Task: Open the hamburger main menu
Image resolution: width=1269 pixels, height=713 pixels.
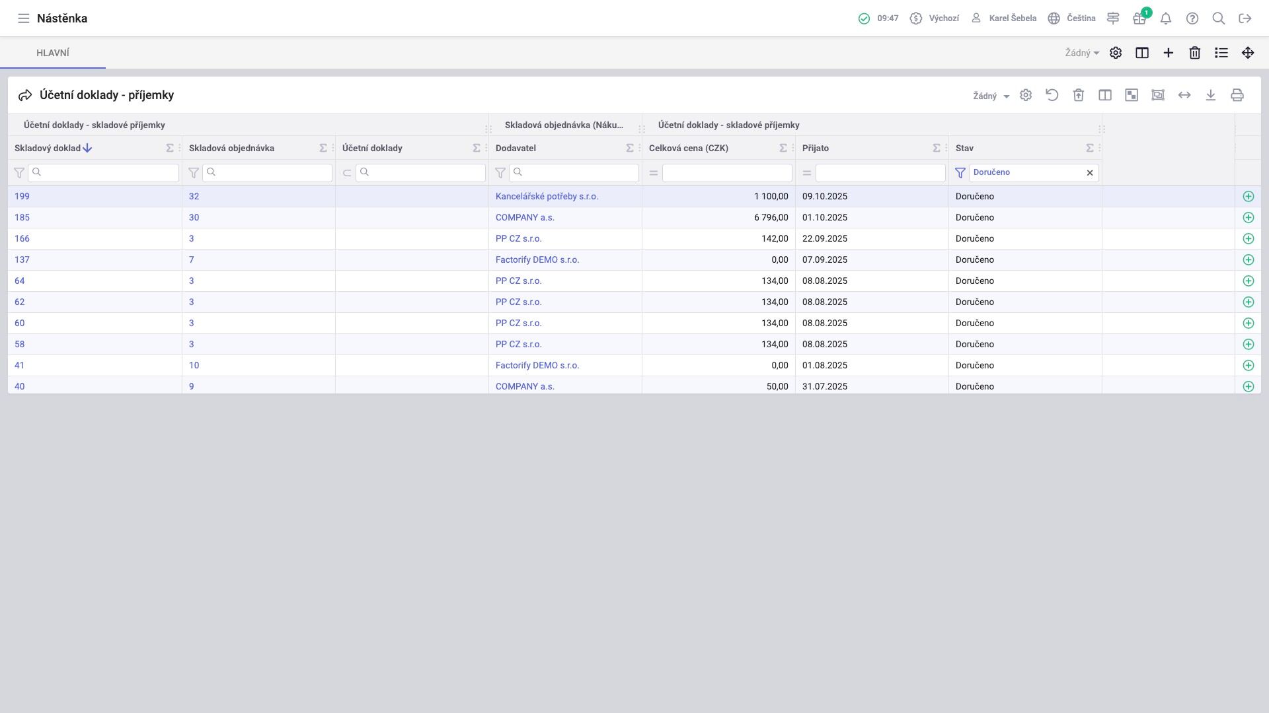Action: 24,18
